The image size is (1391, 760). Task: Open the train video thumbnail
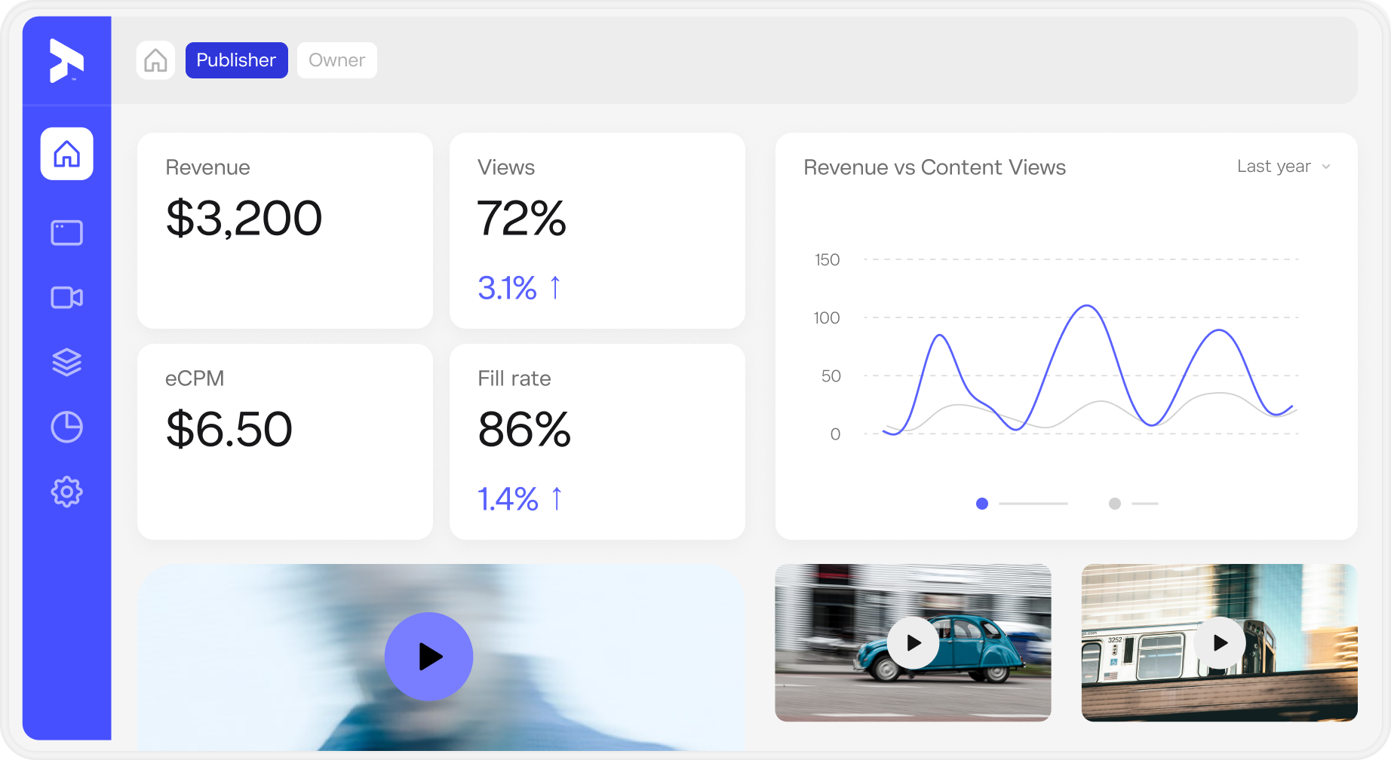[1220, 642]
